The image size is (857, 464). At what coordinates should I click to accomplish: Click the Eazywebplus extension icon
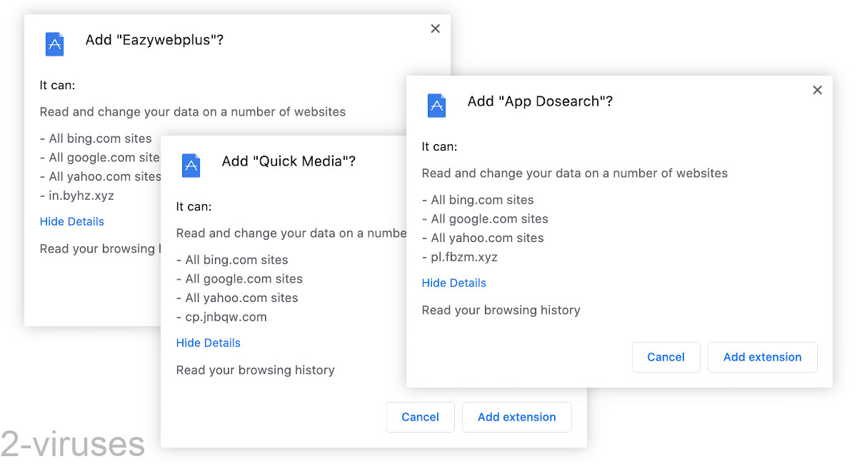pyautogui.click(x=54, y=44)
